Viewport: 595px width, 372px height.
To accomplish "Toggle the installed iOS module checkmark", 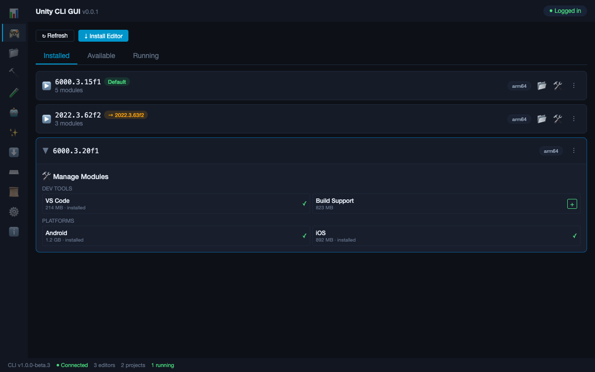I will pyautogui.click(x=575, y=236).
